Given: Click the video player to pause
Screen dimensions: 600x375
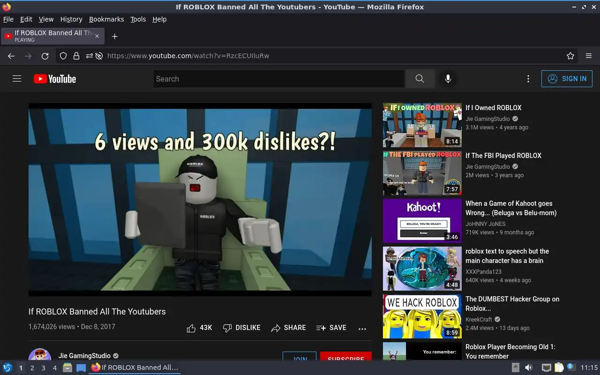Looking at the screenshot, I should click(200, 200).
